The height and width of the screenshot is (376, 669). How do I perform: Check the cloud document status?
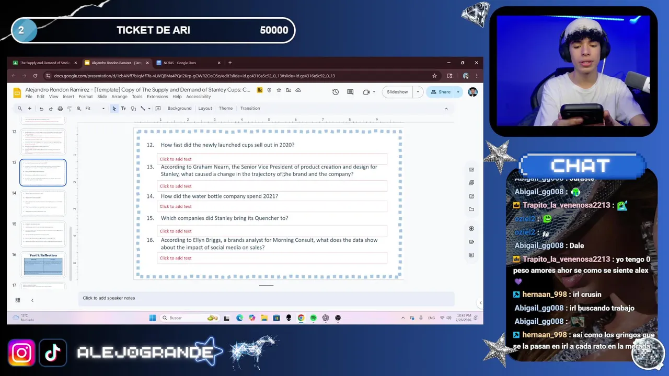click(x=298, y=90)
